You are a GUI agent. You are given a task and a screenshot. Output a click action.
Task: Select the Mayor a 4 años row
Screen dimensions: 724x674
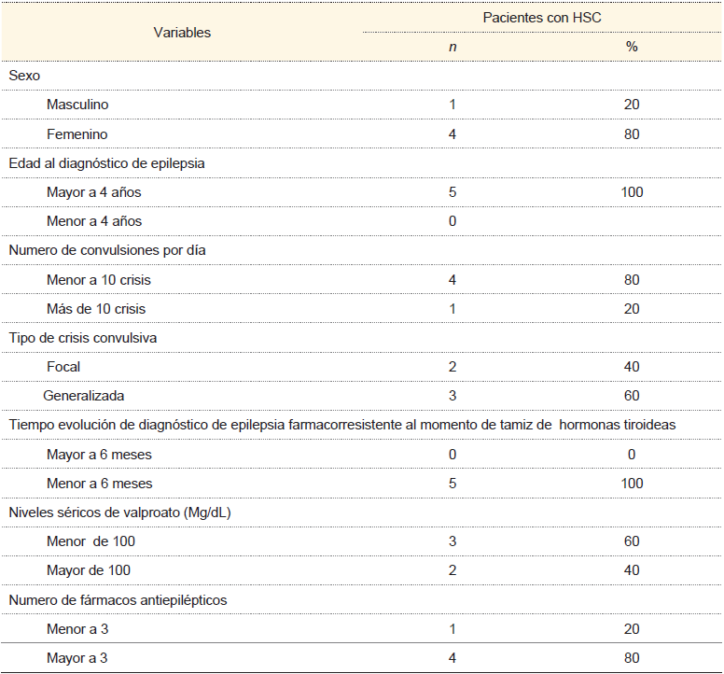[x=94, y=192]
